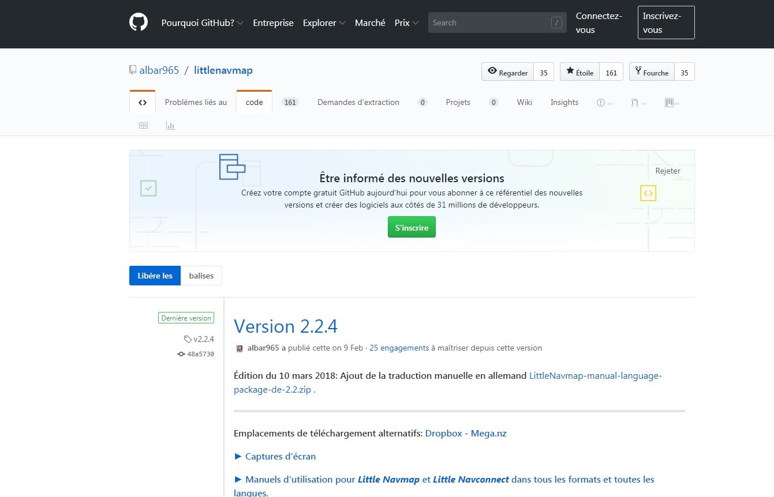Click the repository book icon beside albar965
Viewport: 774px width, 497px height.
pos(133,70)
